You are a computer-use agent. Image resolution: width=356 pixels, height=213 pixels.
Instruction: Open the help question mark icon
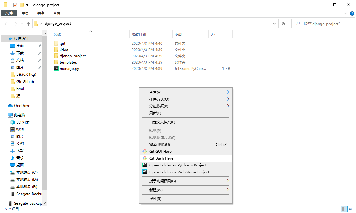[352, 13]
